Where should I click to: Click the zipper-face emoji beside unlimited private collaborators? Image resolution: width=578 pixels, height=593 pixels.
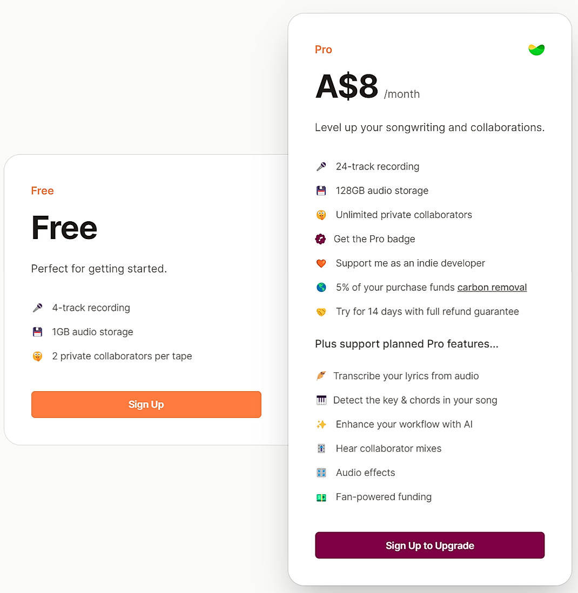pyautogui.click(x=322, y=215)
